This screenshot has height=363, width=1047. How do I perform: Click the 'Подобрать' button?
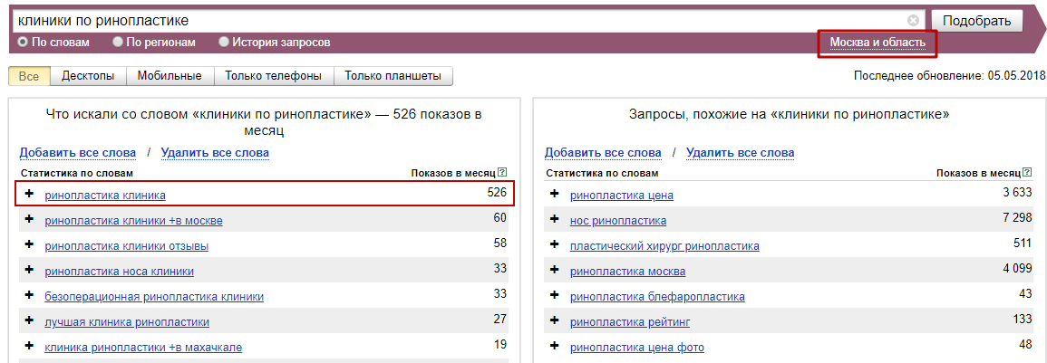pyautogui.click(x=977, y=21)
